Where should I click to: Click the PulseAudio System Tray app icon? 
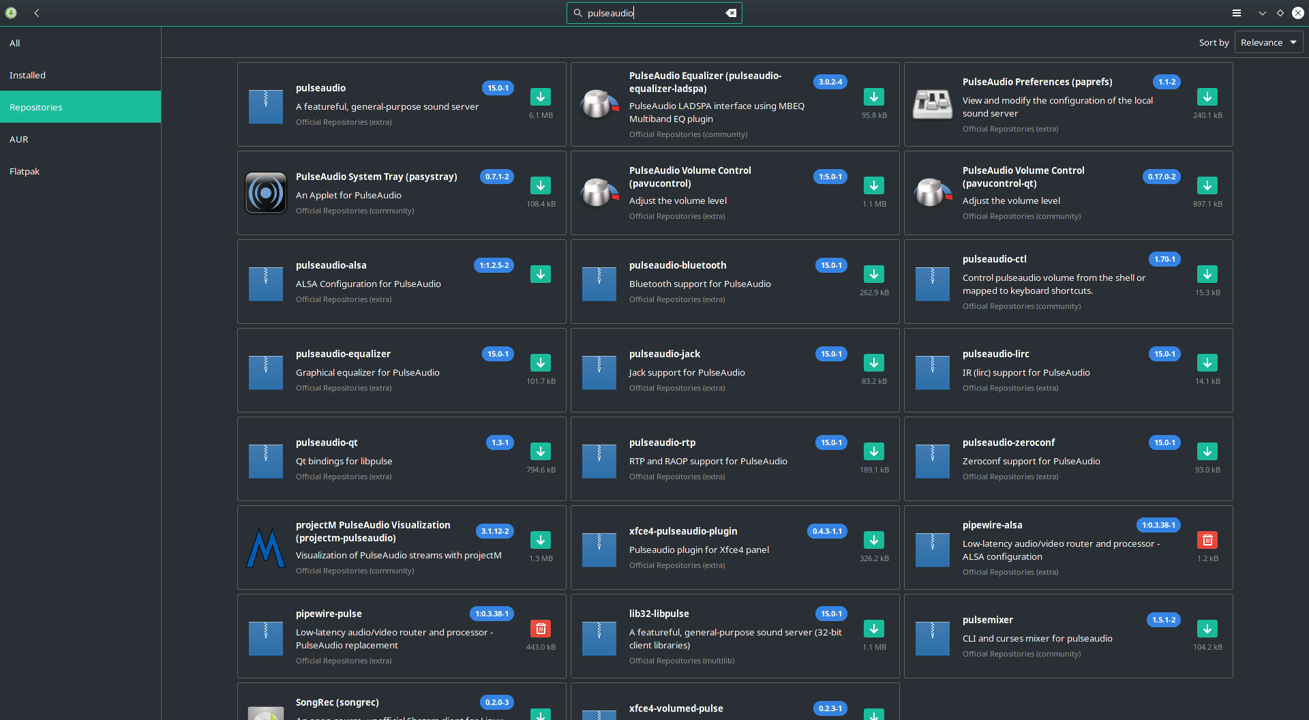266,193
